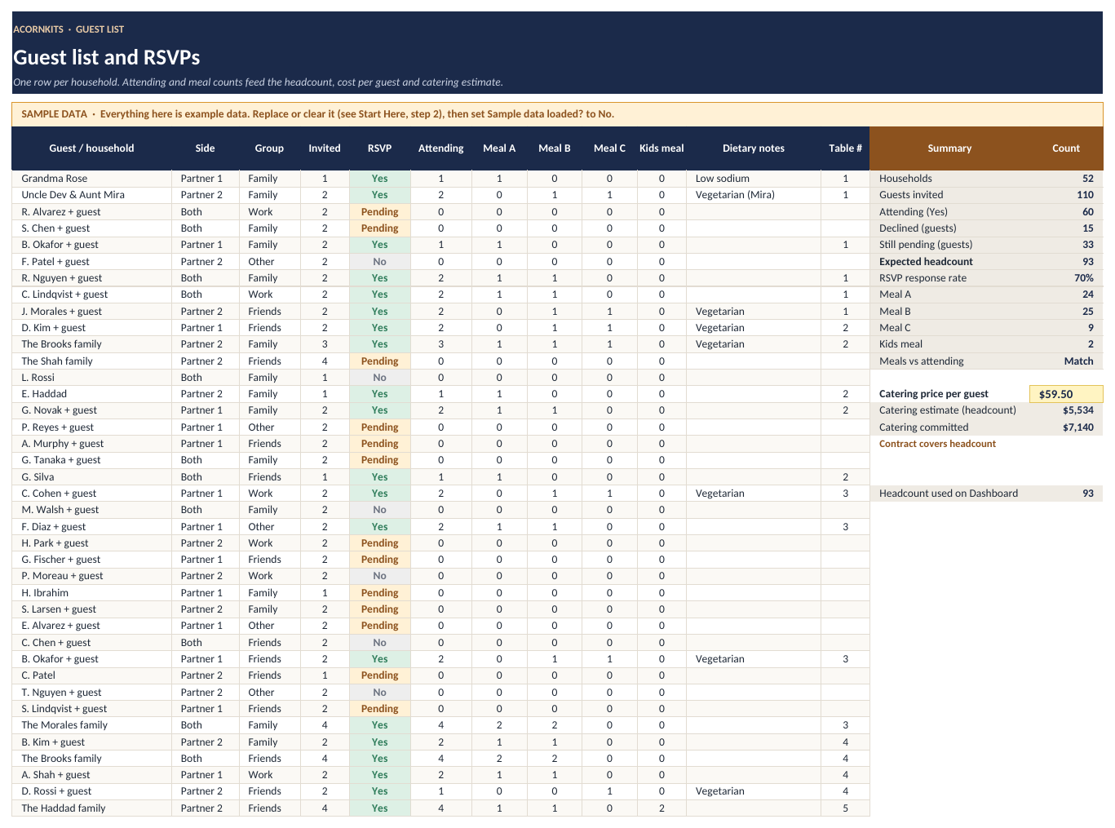1115x828 pixels.
Task: Select The Shah family guest cell
Action: (x=91, y=361)
